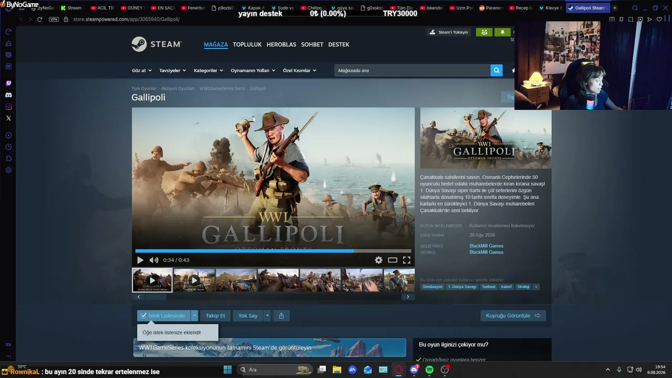Expand Oynamanın Yolları dropdown
672x378 pixels.
point(253,70)
